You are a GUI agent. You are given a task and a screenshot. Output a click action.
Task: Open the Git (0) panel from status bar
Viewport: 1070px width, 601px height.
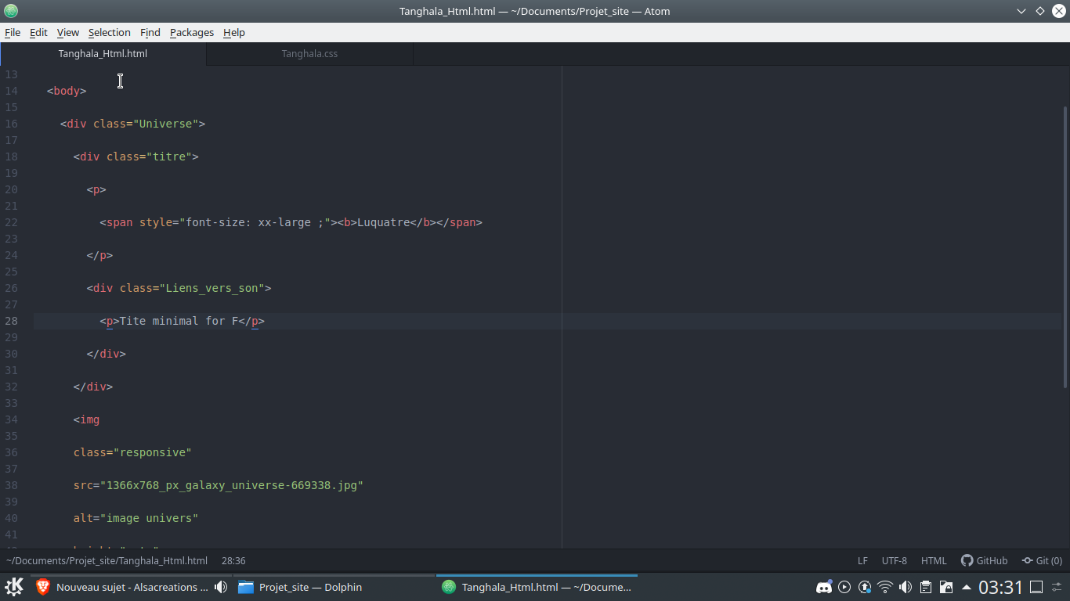[1042, 560]
